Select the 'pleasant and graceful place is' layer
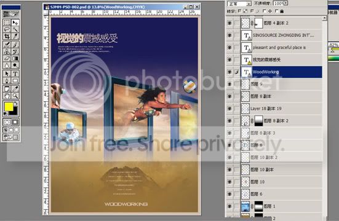This screenshot has width=339, height=221. tap(282, 47)
